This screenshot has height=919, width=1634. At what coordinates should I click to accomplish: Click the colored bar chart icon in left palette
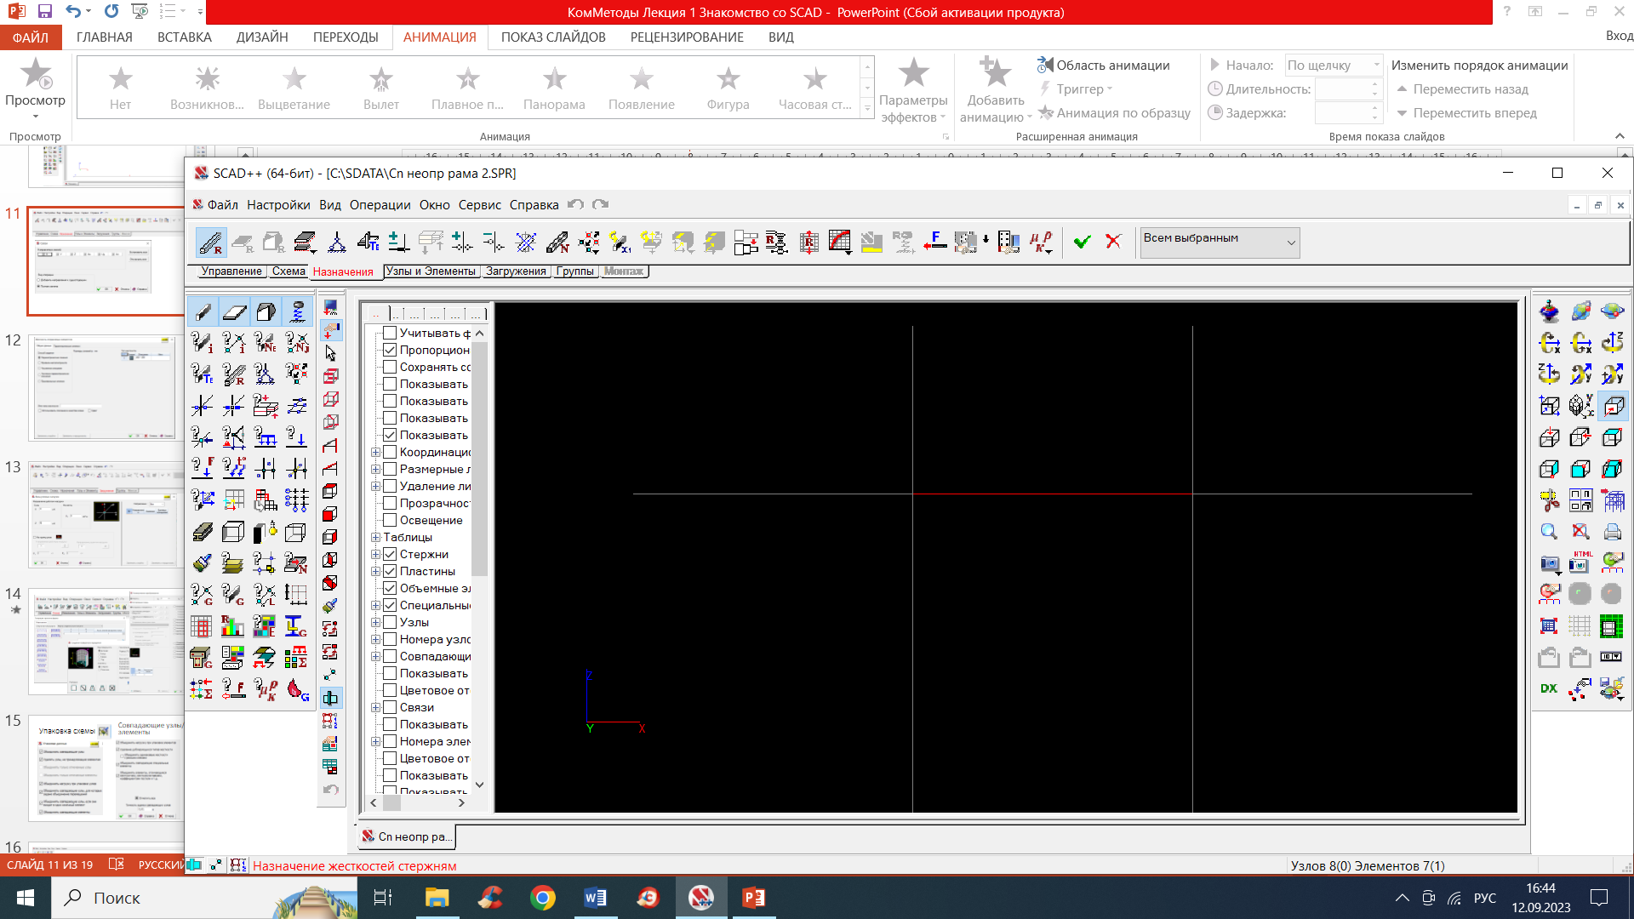pyautogui.click(x=232, y=626)
